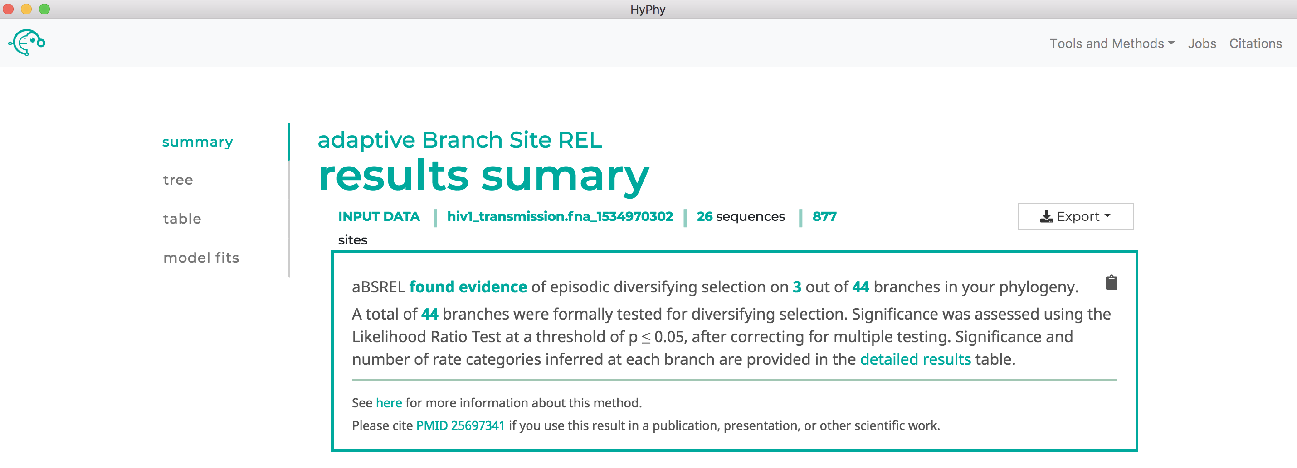Screen dimensions: 1297x468
Task: Follow the detailed results link
Action: 915,359
